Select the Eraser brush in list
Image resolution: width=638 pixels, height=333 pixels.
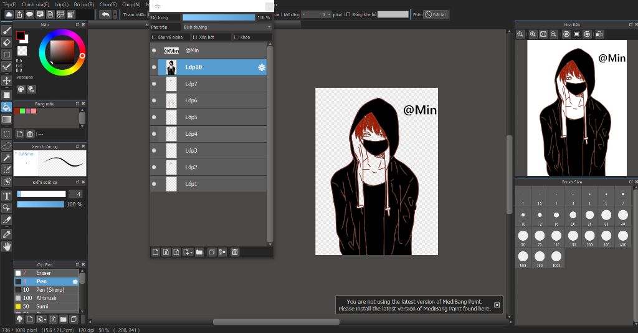[x=46, y=273]
